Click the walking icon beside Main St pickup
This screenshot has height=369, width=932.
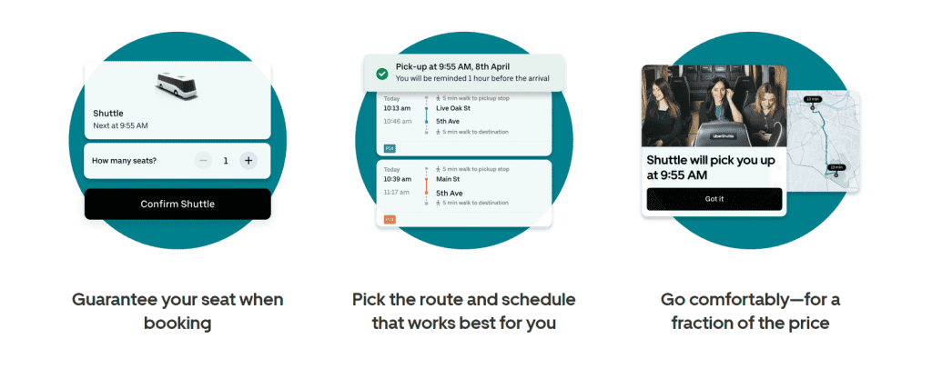439,170
